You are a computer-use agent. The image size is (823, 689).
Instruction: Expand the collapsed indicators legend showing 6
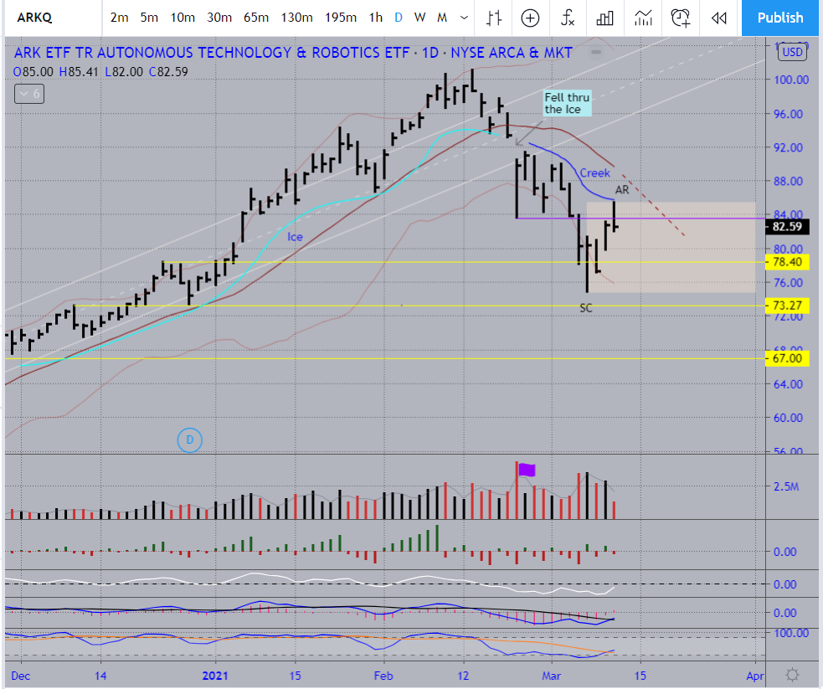pos(29,95)
